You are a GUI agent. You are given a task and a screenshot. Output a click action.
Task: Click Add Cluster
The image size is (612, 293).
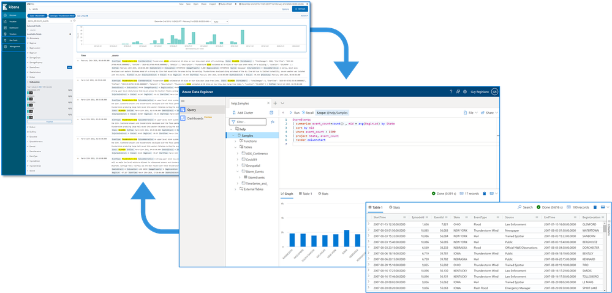(242, 113)
